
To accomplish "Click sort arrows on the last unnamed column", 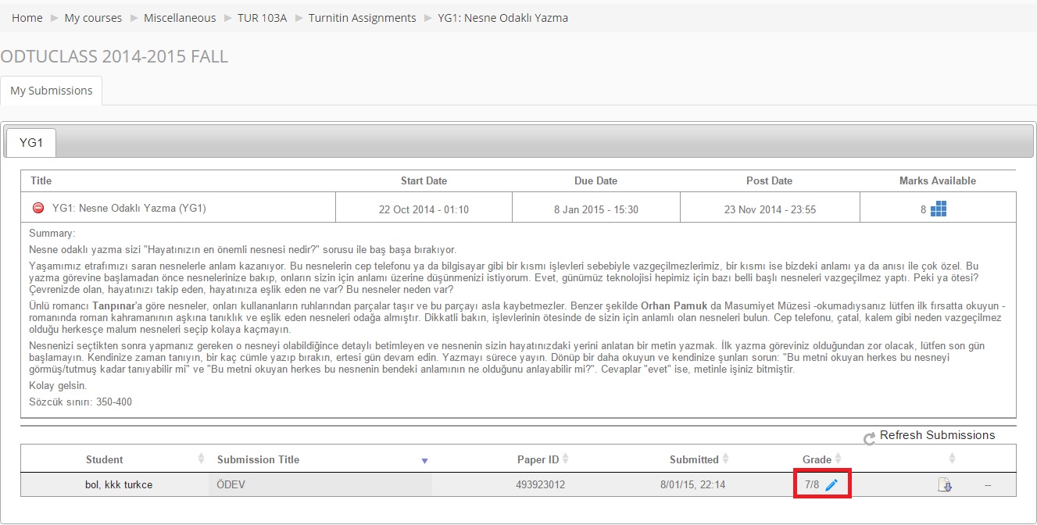I will point(952,459).
